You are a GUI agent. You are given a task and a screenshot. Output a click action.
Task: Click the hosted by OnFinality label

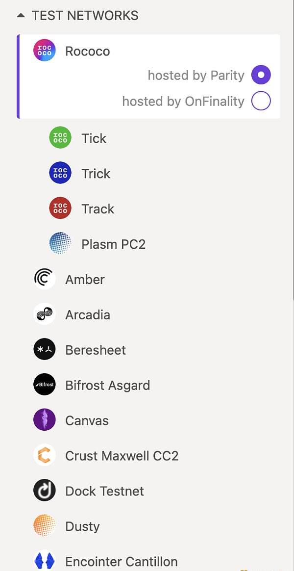183,101
